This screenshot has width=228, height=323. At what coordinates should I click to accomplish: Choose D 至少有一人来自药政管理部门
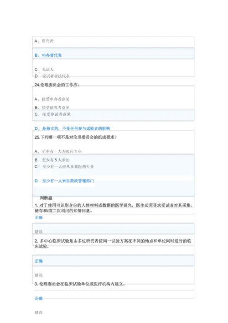click(x=64, y=181)
